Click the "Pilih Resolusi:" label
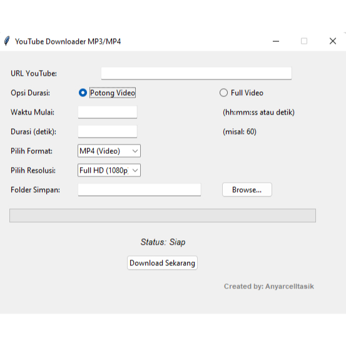This screenshot has width=346, height=346. (33, 170)
